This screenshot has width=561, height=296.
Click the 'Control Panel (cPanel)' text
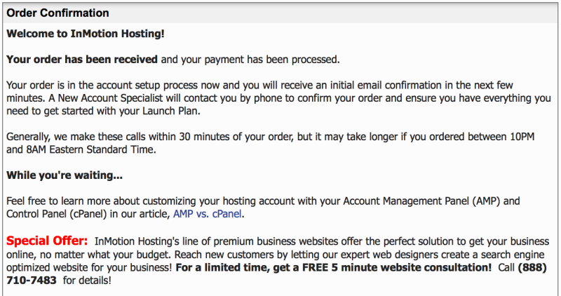click(x=57, y=214)
